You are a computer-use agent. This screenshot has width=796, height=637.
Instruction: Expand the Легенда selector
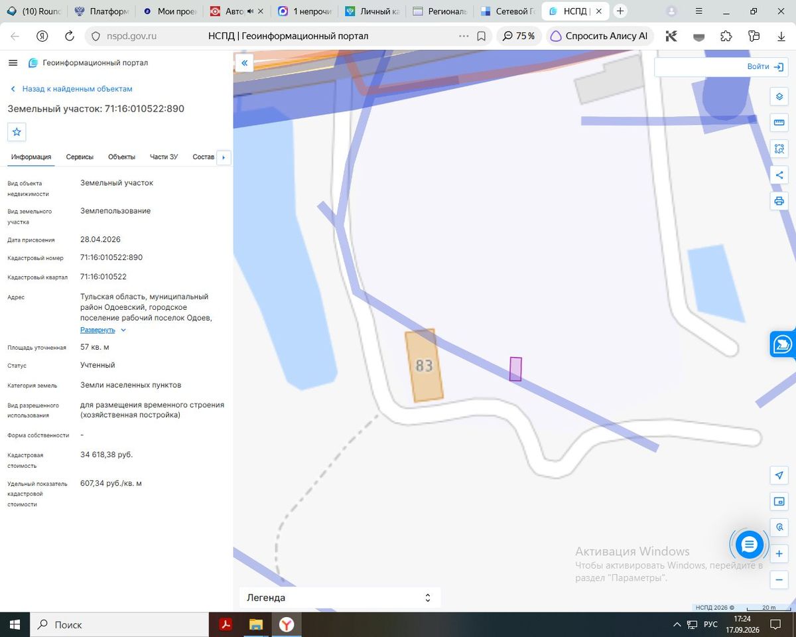pyautogui.click(x=339, y=598)
